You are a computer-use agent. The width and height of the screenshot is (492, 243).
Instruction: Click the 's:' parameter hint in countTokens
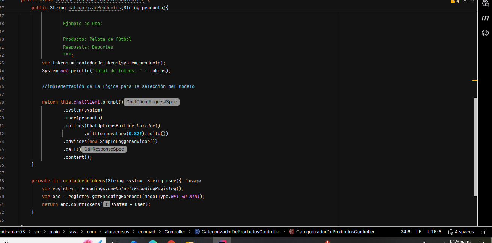(x=107, y=204)
